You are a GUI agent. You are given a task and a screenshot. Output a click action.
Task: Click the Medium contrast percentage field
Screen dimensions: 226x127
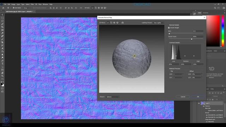tap(186, 64)
